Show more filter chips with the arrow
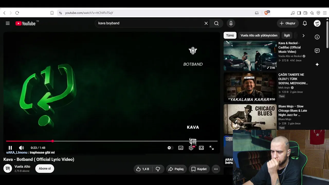The height and width of the screenshot is (185, 329). tap(303, 35)
